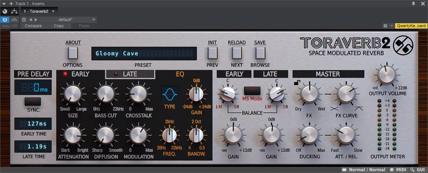Image resolution: width=428 pixels, height=173 pixels.
Task: Click the Normal / Normal status icon
Action: (x=344, y=170)
